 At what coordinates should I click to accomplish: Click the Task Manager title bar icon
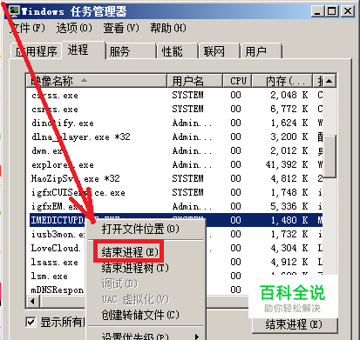(14, 10)
